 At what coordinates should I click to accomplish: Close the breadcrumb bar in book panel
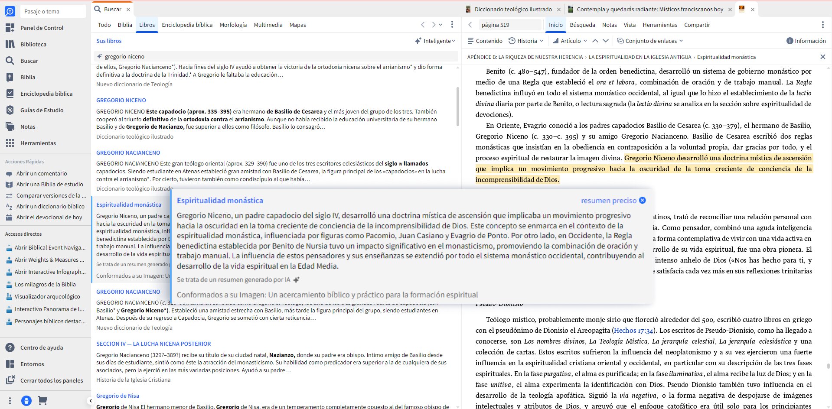pyautogui.click(x=823, y=57)
